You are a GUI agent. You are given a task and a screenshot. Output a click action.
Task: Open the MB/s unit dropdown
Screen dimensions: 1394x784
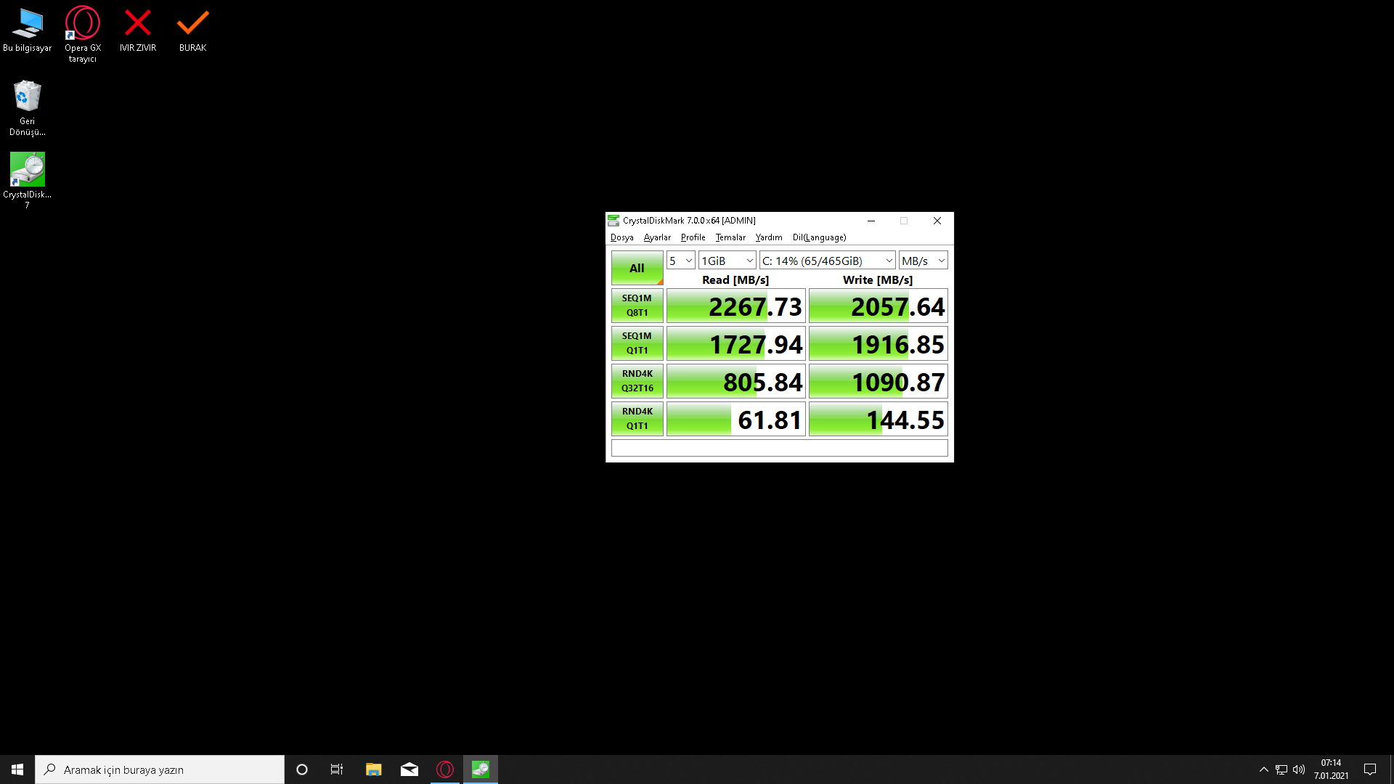coord(923,261)
